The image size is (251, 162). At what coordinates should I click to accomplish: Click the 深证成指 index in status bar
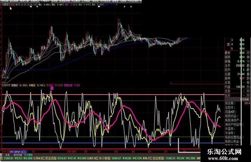(x=51, y=158)
